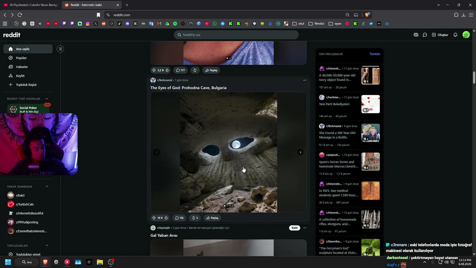476x268 pixels.
Task: Open the Windows Start menu
Action: 8,262
